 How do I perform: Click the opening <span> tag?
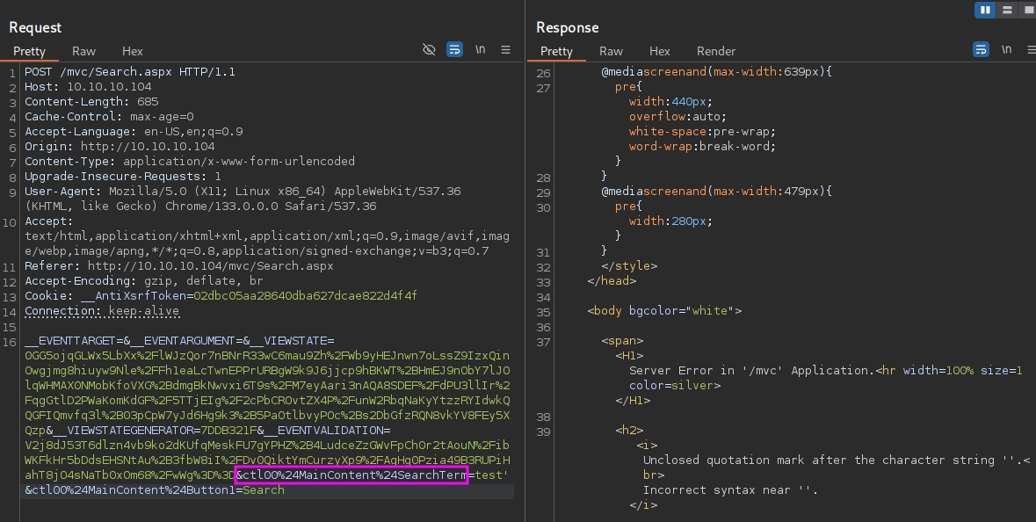click(x=622, y=340)
